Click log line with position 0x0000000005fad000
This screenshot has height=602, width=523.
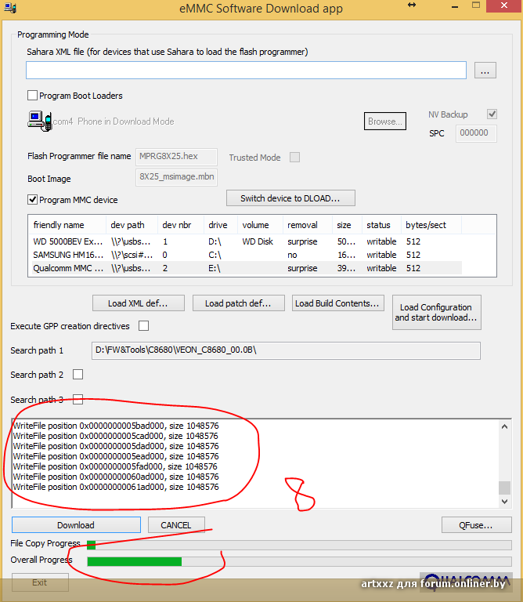115,466
